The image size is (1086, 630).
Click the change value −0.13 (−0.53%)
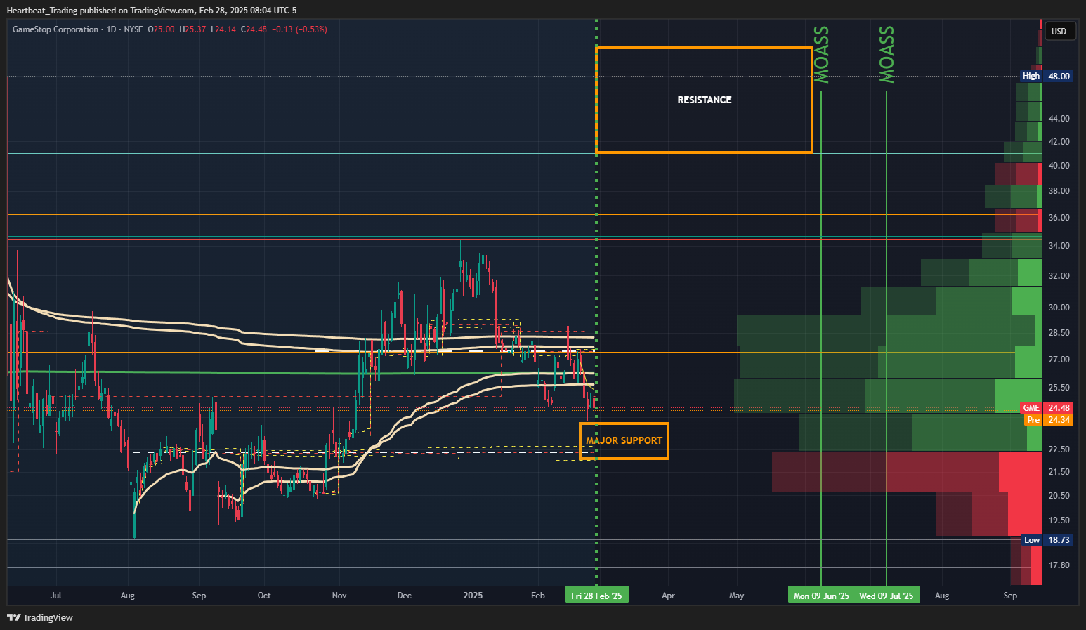(299, 29)
